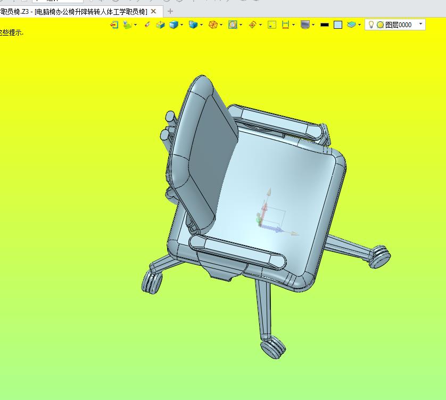Click the left caster wheel of the chair
Viewport: 446px width, 400px height.
(x=152, y=282)
